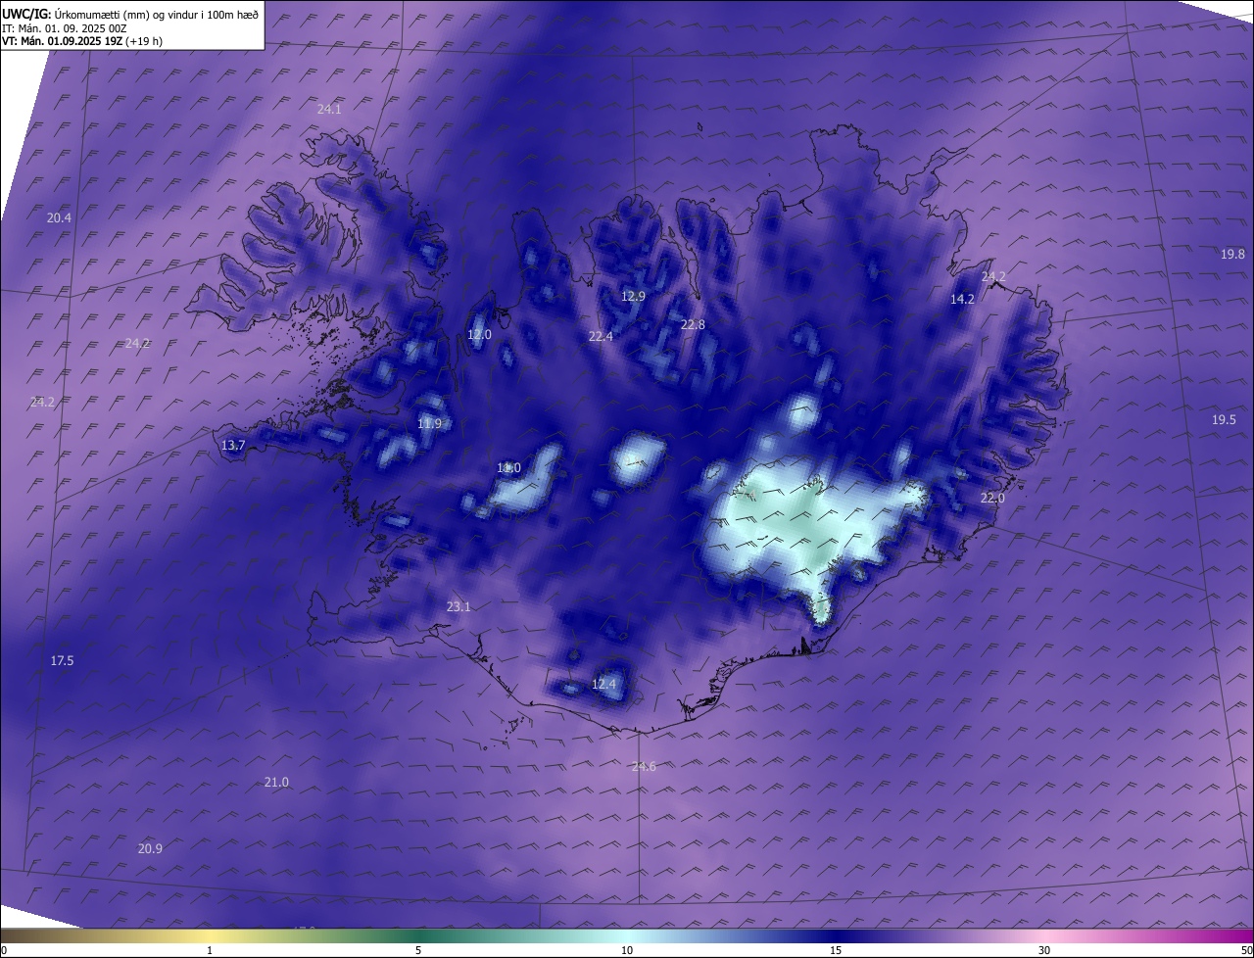Click the 24.1 value label on the map

[329, 110]
